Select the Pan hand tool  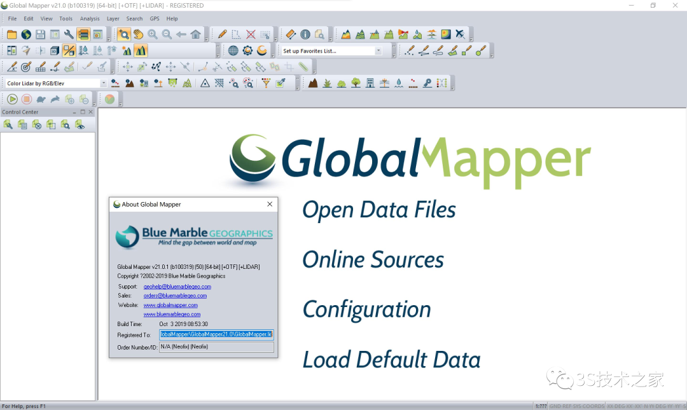click(137, 34)
